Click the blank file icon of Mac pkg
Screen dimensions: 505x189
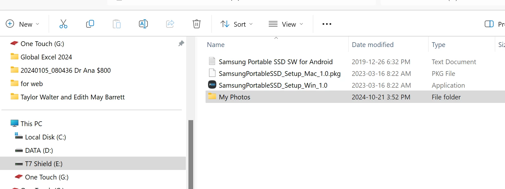[212, 73]
